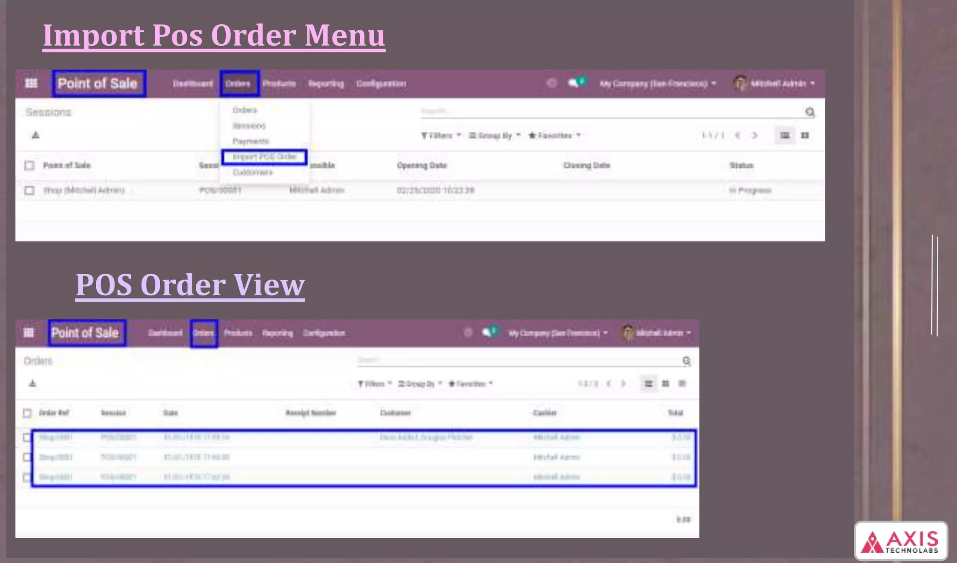The width and height of the screenshot is (957, 563).
Task: Open Reporting menu in bottom screenshot
Action: click(278, 333)
